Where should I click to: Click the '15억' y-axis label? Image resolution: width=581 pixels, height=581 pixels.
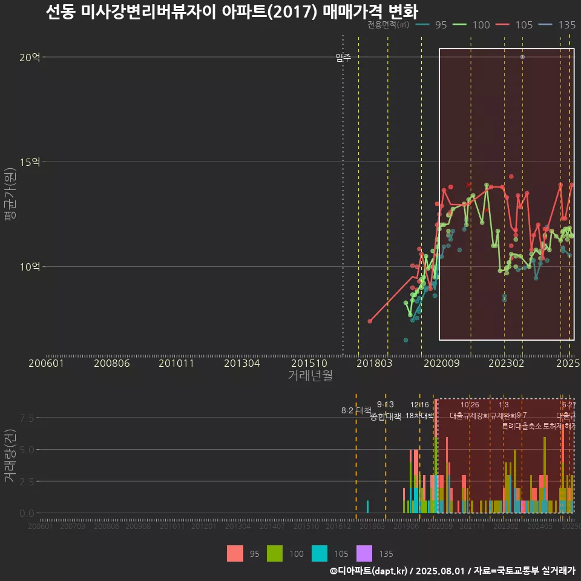(30, 162)
